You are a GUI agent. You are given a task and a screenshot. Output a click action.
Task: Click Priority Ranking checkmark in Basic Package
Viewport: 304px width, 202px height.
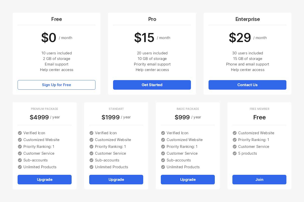click(x=163, y=147)
